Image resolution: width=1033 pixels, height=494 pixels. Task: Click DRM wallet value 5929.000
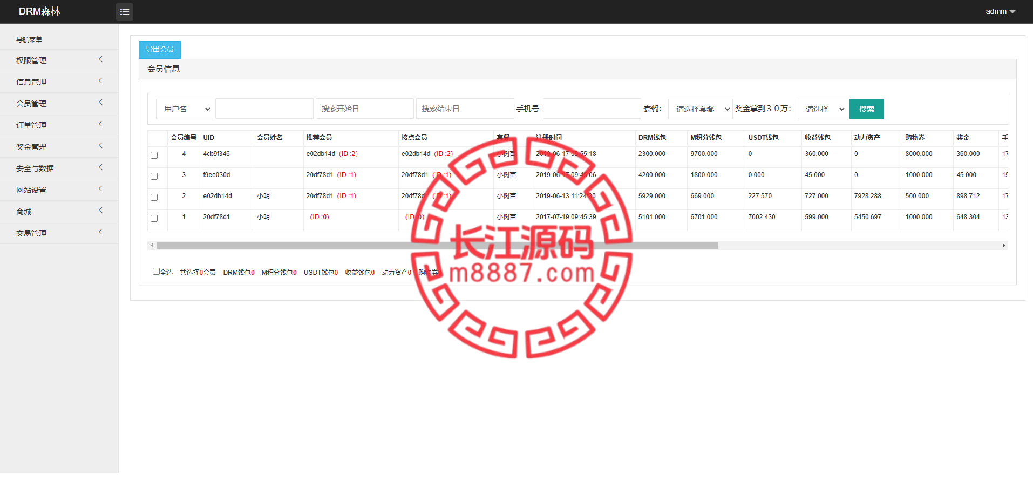652,196
